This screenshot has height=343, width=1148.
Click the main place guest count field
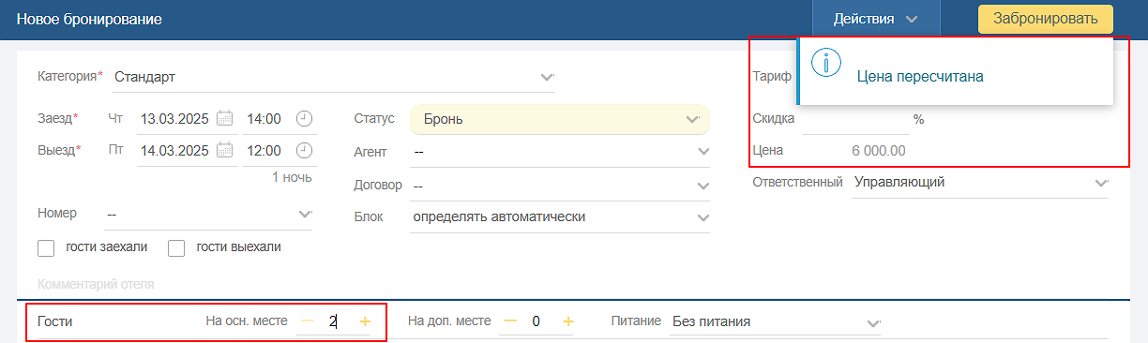click(x=333, y=321)
